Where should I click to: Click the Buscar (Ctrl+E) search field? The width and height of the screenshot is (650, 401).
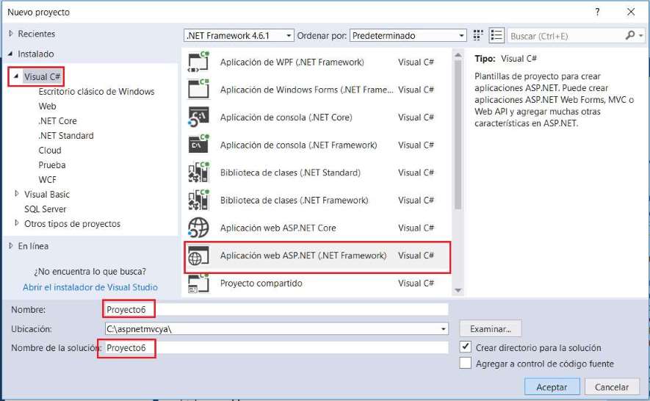coord(566,36)
